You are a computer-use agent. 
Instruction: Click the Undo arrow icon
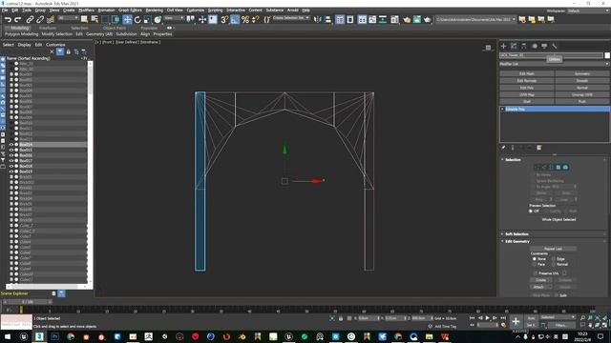[x=8, y=19]
